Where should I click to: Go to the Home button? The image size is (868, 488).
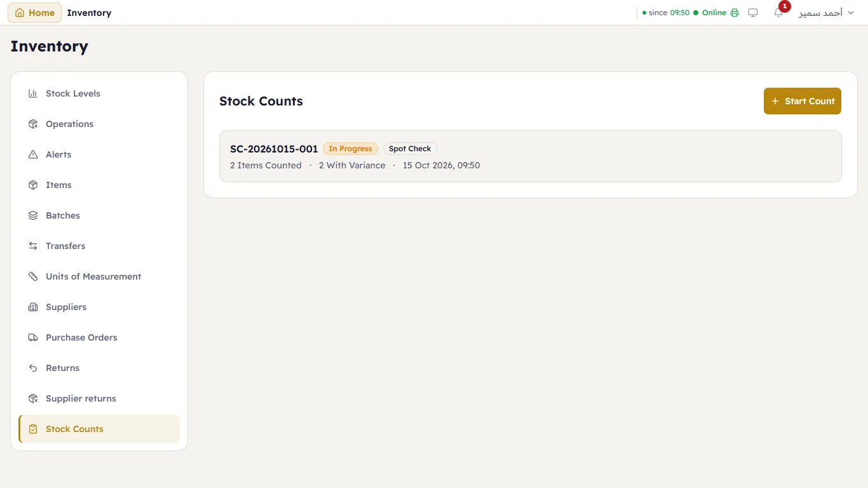pos(34,13)
